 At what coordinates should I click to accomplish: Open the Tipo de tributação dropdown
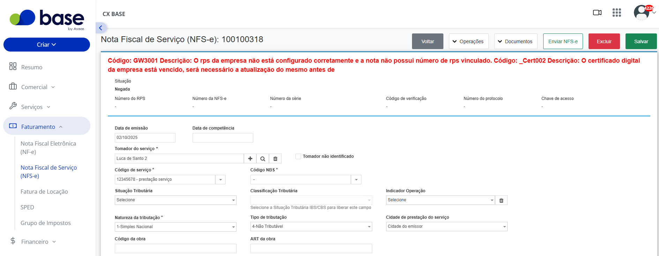pyautogui.click(x=311, y=226)
